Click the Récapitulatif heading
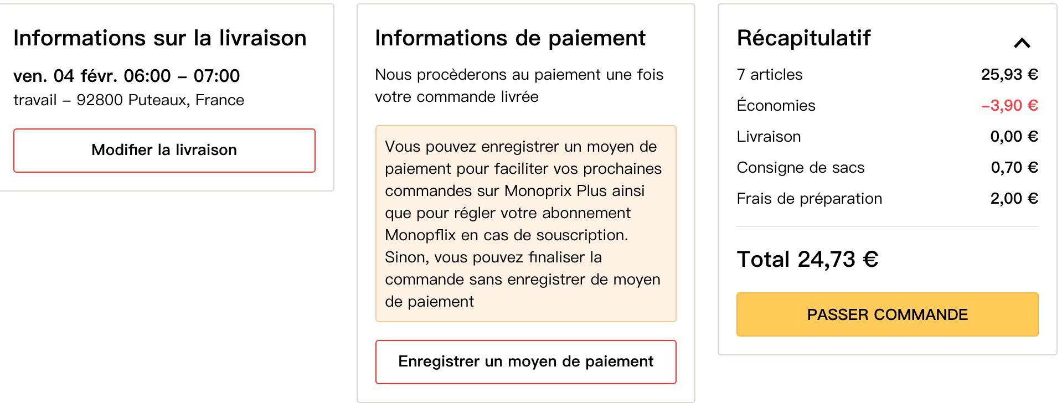Screen dimensions: 1062x403 tap(803, 38)
